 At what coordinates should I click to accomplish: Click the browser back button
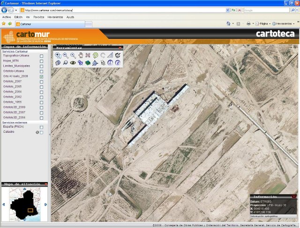6,9
